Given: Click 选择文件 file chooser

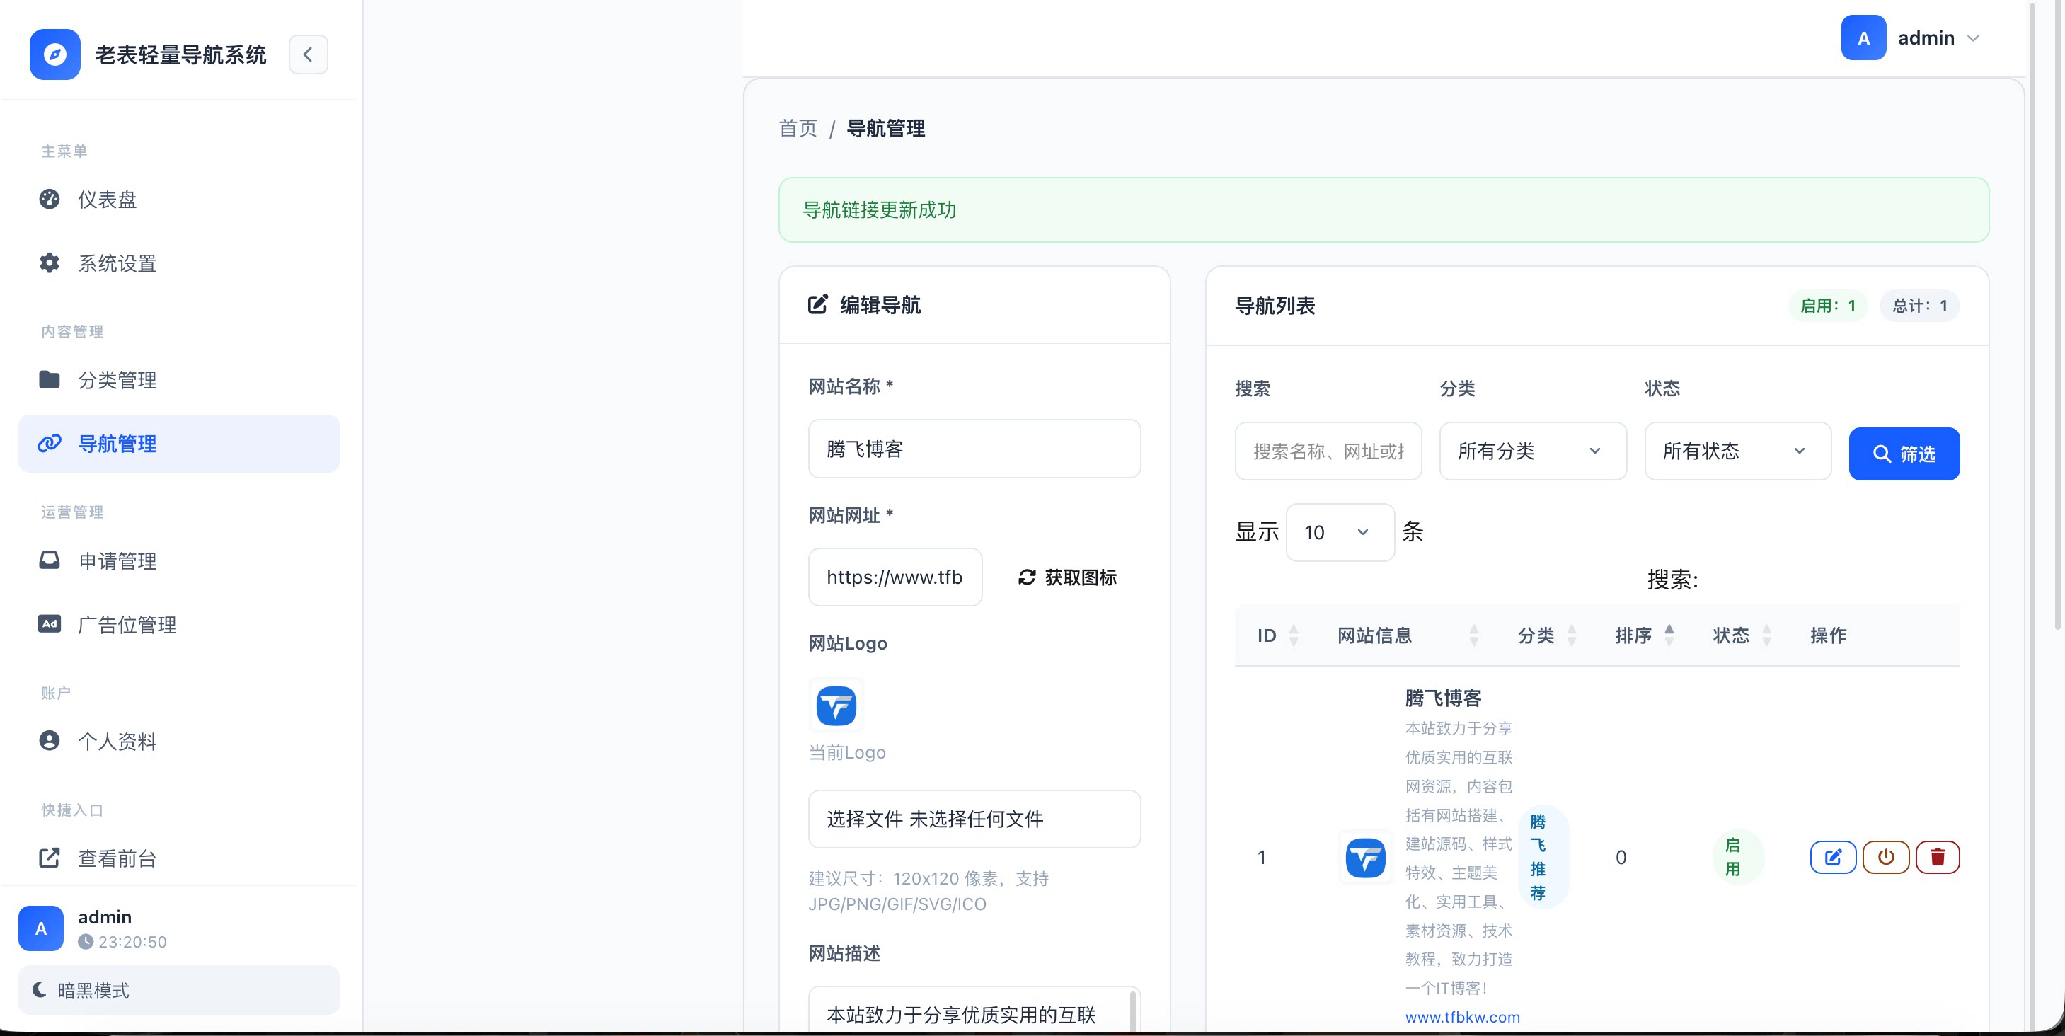Looking at the screenshot, I should click(x=974, y=819).
